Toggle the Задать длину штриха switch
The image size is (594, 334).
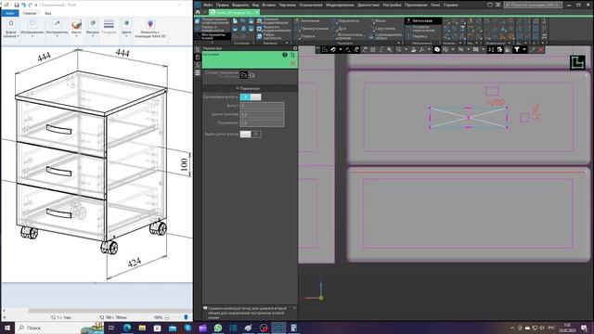click(251, 134)
